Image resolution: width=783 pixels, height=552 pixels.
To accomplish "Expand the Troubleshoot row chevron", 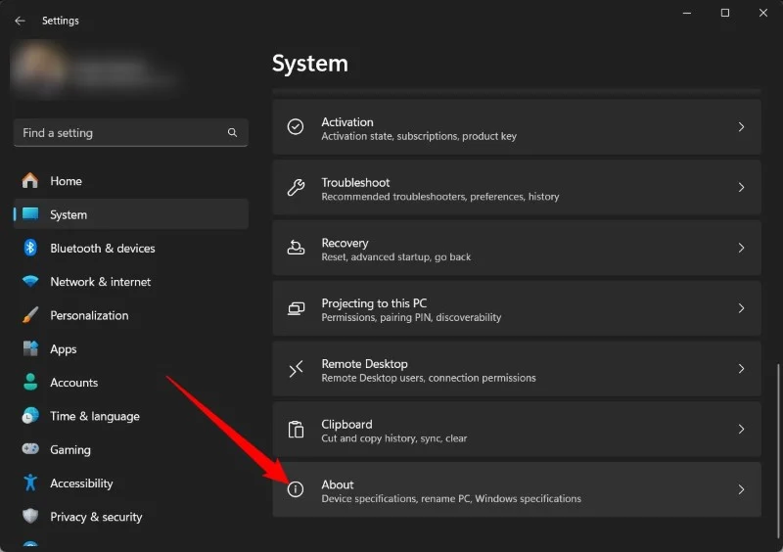I will (x=741, y=187).
